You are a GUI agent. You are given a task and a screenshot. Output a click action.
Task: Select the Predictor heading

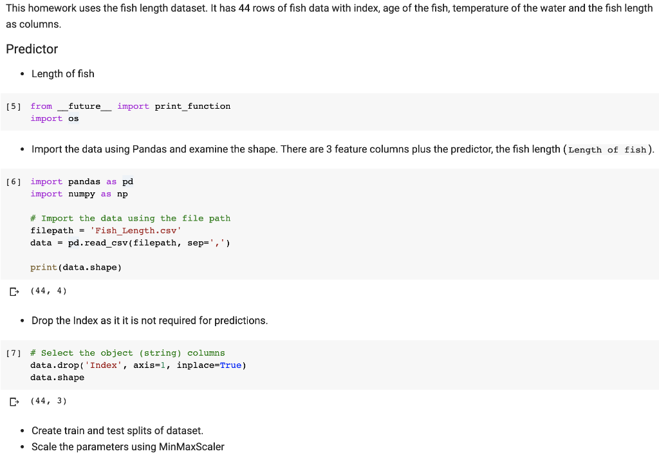[32, 49]
